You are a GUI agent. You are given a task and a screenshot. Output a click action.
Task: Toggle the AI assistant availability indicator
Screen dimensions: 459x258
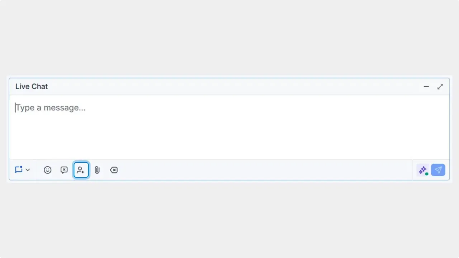click(426, 173)
